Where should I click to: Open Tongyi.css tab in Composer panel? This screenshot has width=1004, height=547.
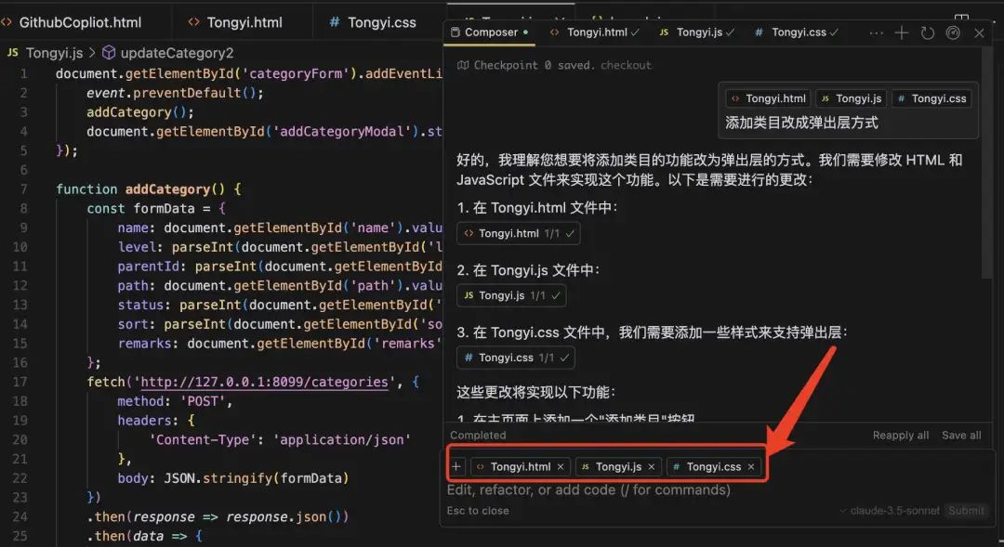click(796, 32)
